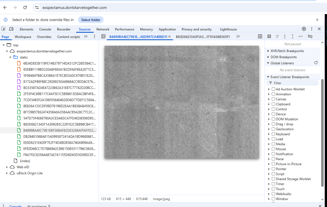This screenshot has width=327, height=207.
Task: Check the Keyboard event listener box
Action: pos(273,134)
